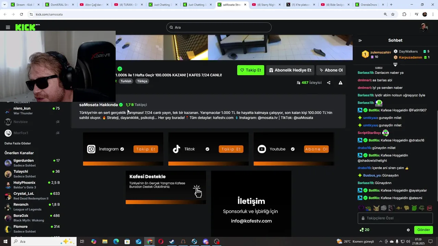The width and height of the screenshot is (438, 246).
Task: Click the browser address bar
Action: click(205, 14)
